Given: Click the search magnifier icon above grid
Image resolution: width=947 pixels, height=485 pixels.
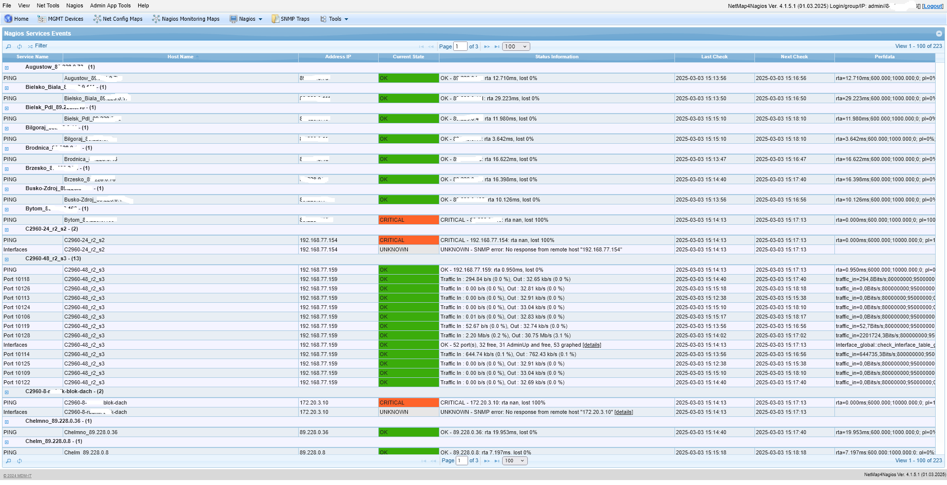Looking at the screenshot, I should tap(8, 46).
